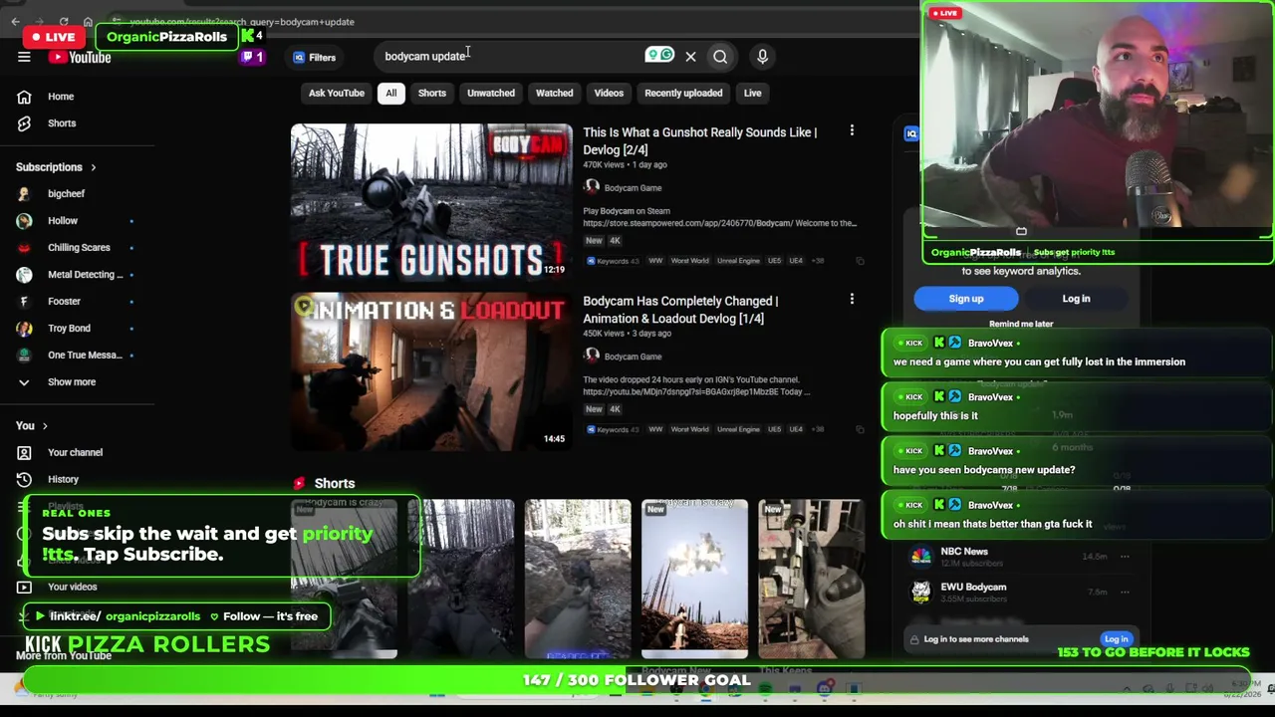Screen dimensions: 1275x717
Task: Expand the +38 keywords under the Animation video
Action: pos(817,429)
